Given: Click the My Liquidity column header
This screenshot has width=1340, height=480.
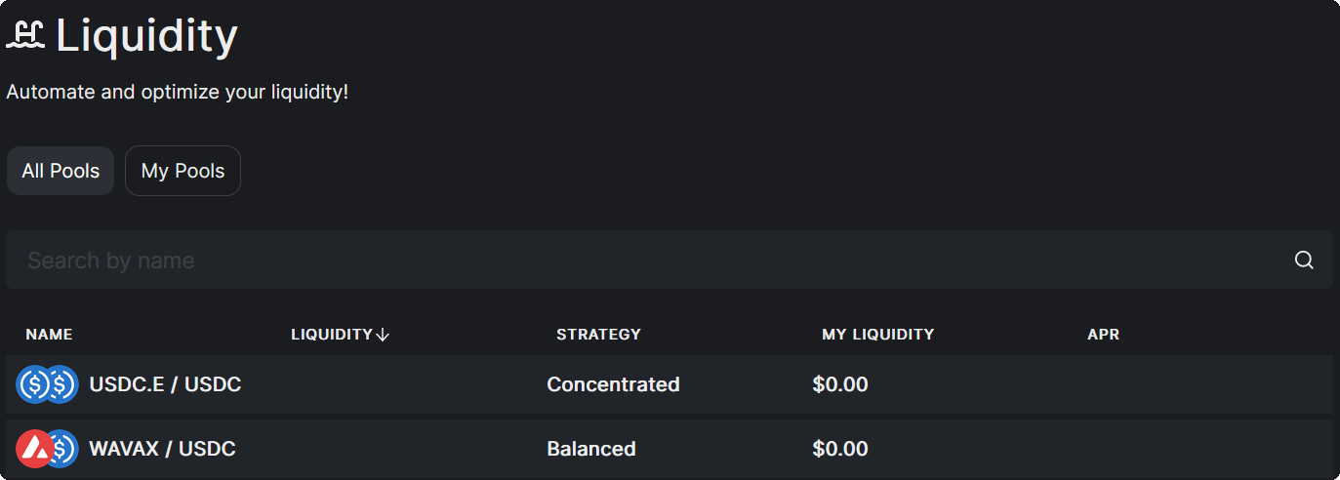Looking at the screenshot, I should [x=877, y=335].
